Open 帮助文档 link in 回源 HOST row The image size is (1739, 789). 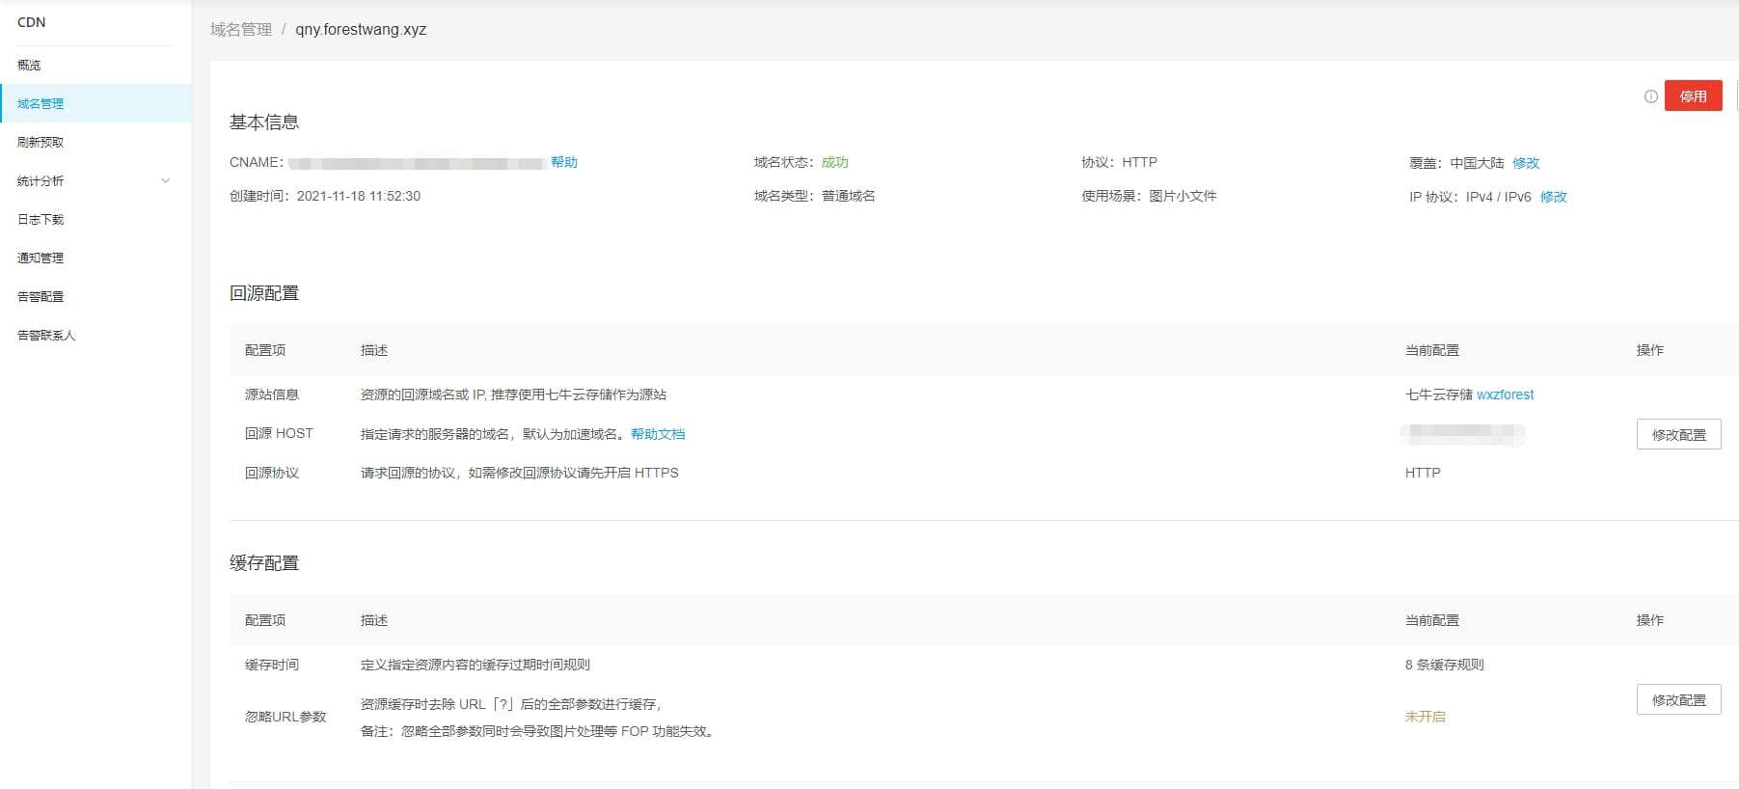tap(658, 434)
